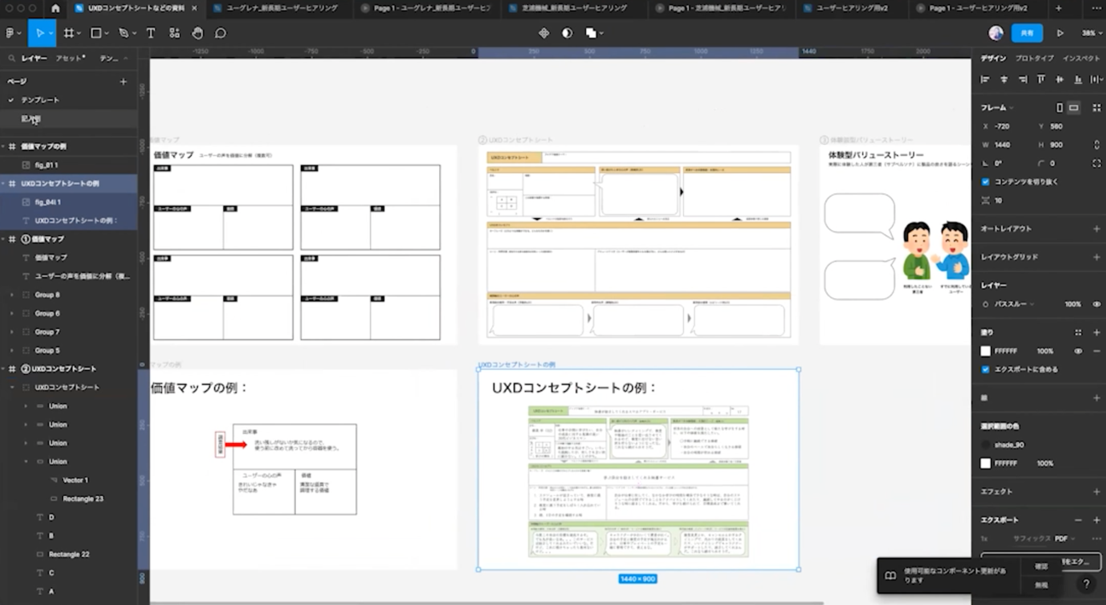
Task: Open the Resources tool
Action: coord(174,33)
